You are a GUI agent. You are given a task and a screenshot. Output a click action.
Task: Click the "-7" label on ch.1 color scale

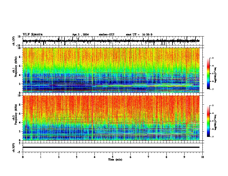(x=212, y=89)
